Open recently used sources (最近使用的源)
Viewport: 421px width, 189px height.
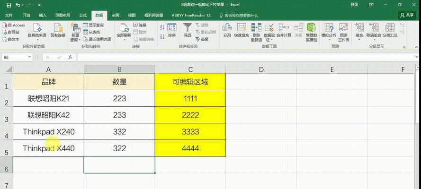click(97, 39)
